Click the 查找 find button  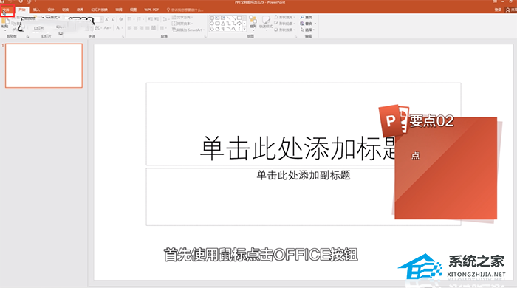click(306, 17)
